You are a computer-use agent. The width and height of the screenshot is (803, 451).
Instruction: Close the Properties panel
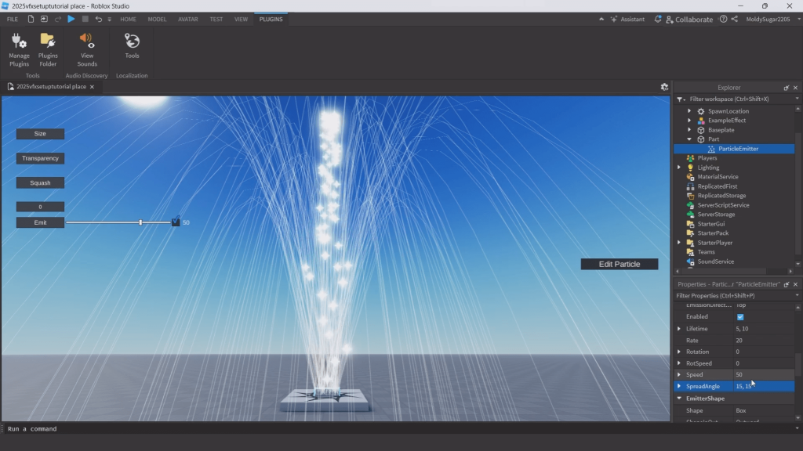coord(795,284)
